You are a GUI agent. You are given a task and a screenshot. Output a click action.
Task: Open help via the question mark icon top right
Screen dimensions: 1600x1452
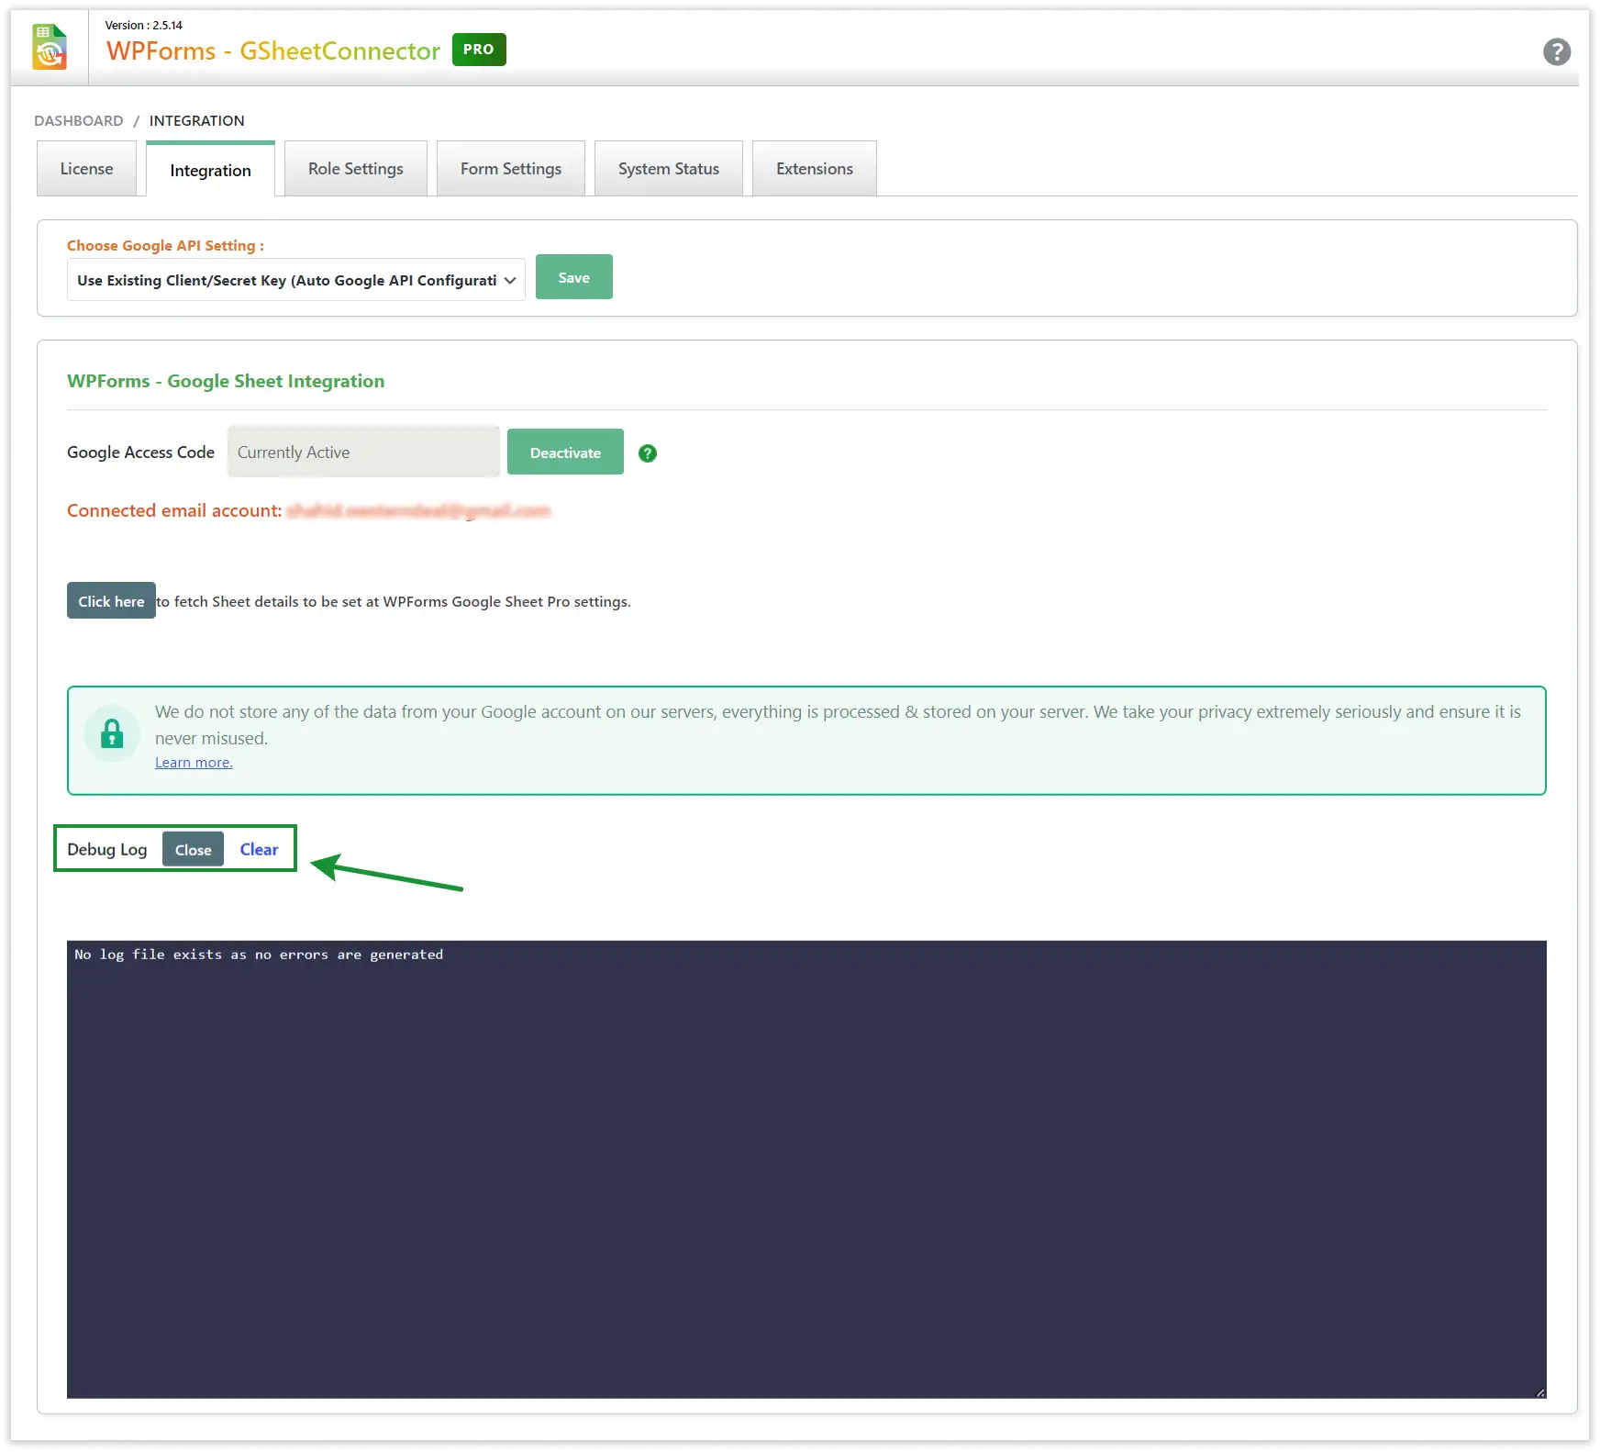tap(1557, 52)
